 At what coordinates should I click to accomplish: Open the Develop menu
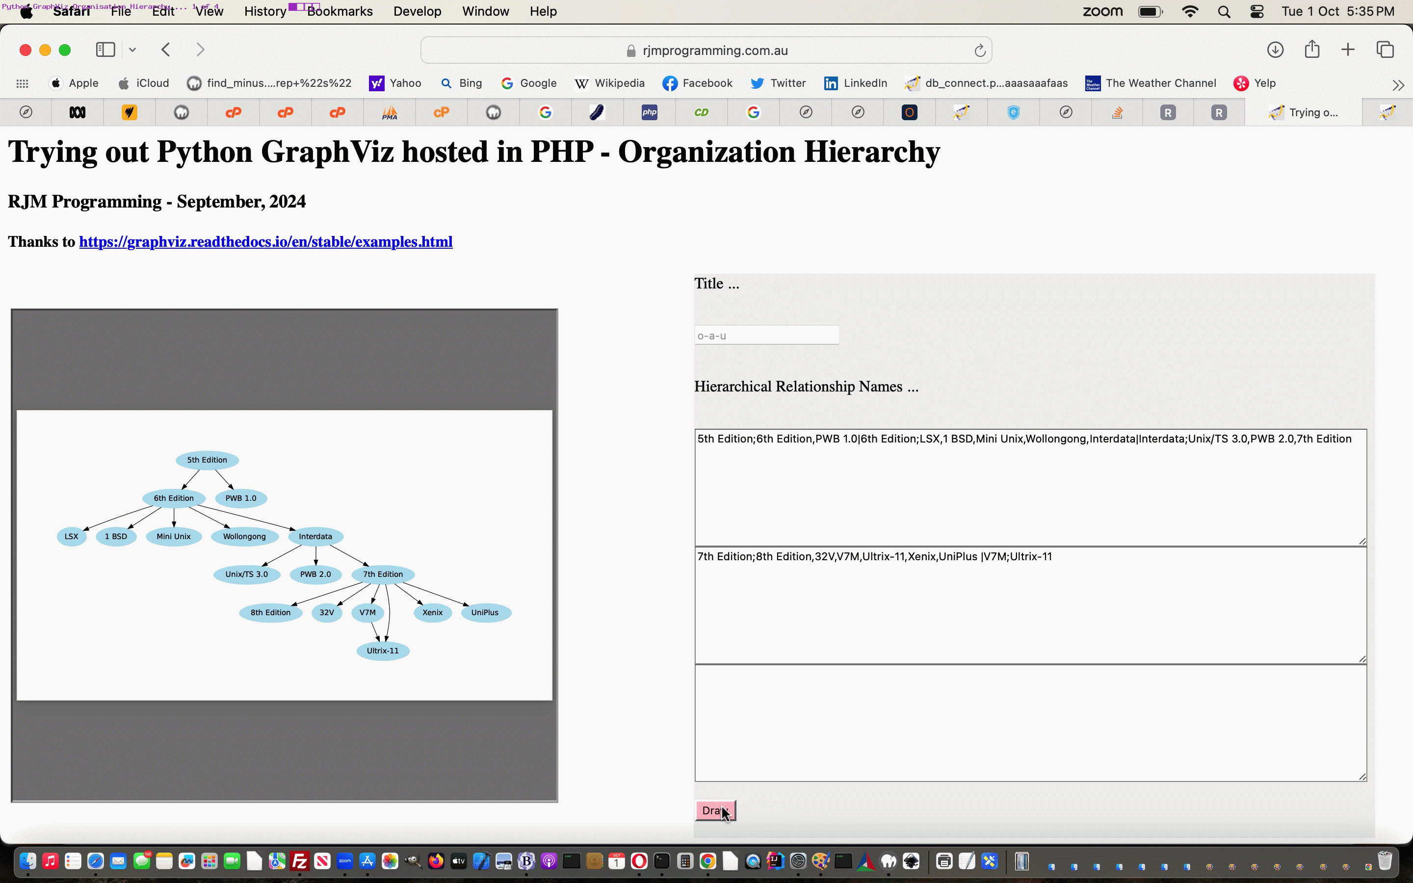[417, 11]
